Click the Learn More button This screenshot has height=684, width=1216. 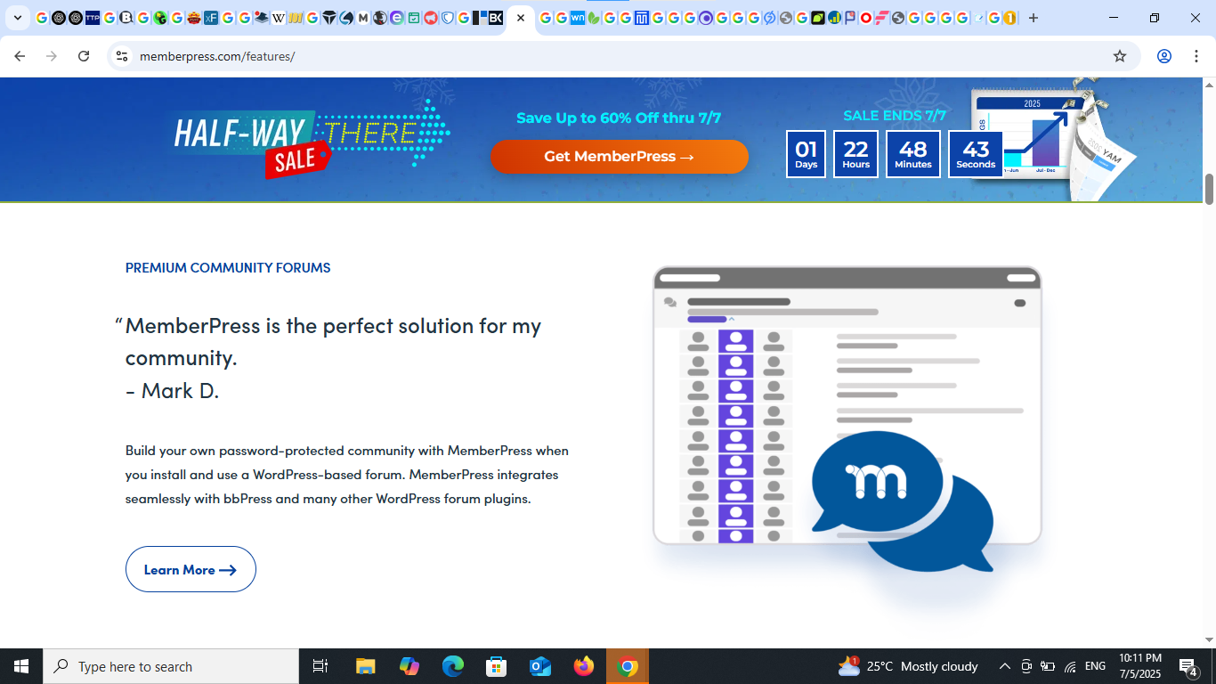click(x=191, y=569)
